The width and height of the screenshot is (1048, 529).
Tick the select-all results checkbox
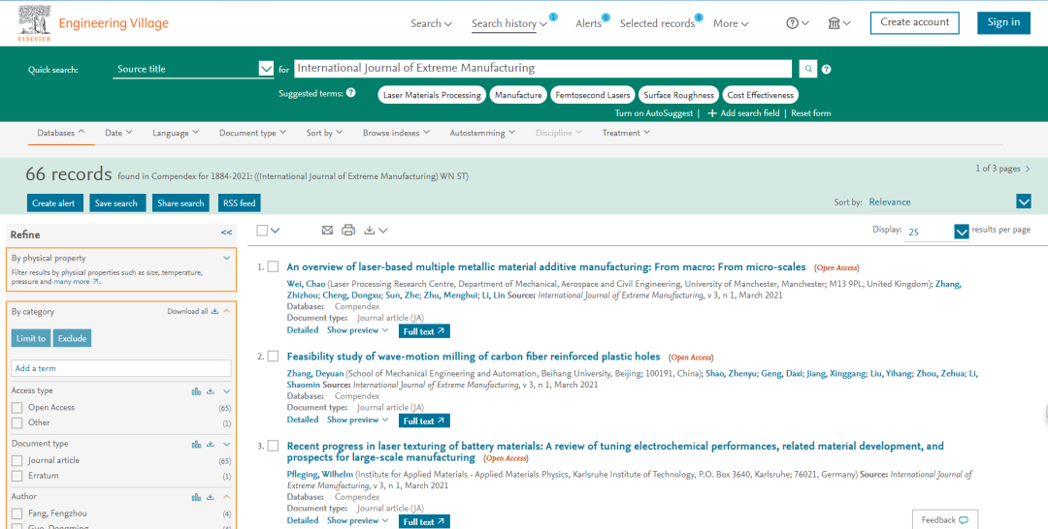pos(262,231)
